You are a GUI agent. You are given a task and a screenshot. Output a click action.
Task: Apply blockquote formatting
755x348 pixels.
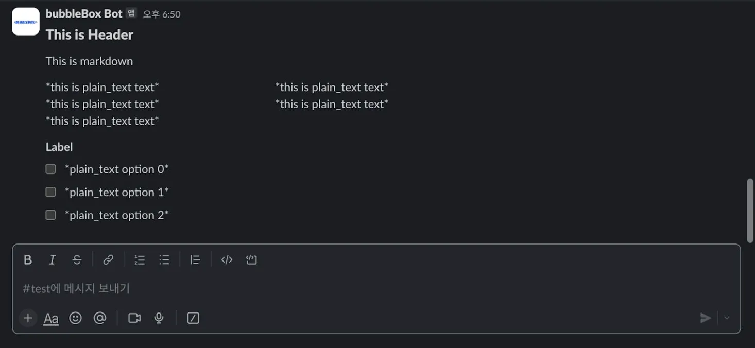coord(195,260)
